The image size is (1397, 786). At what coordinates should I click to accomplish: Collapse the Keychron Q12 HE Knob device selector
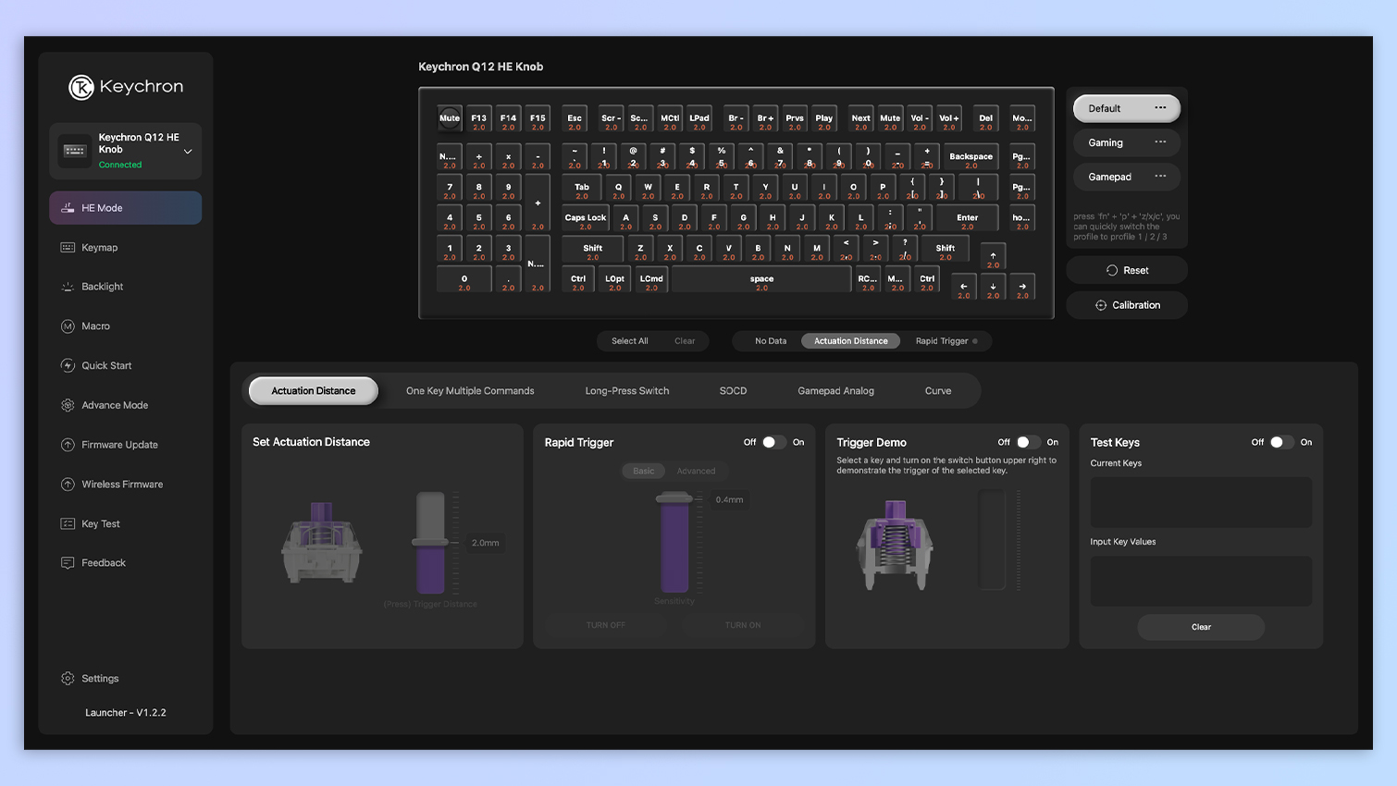188,150
